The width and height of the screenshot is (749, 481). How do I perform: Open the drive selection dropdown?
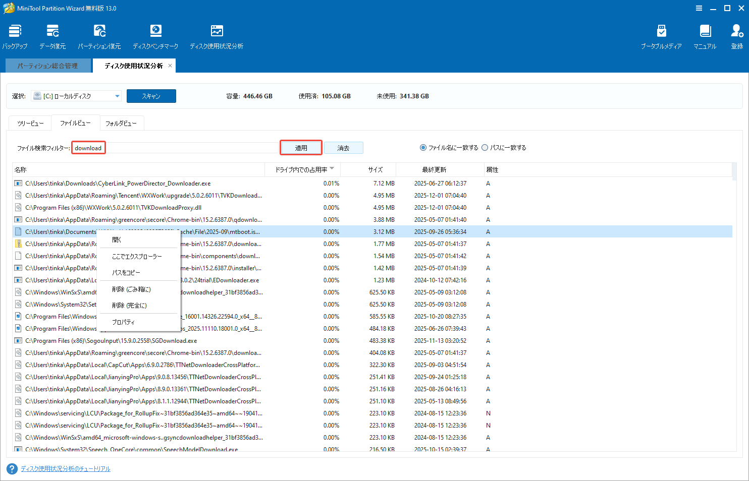(x=117, y=96)
